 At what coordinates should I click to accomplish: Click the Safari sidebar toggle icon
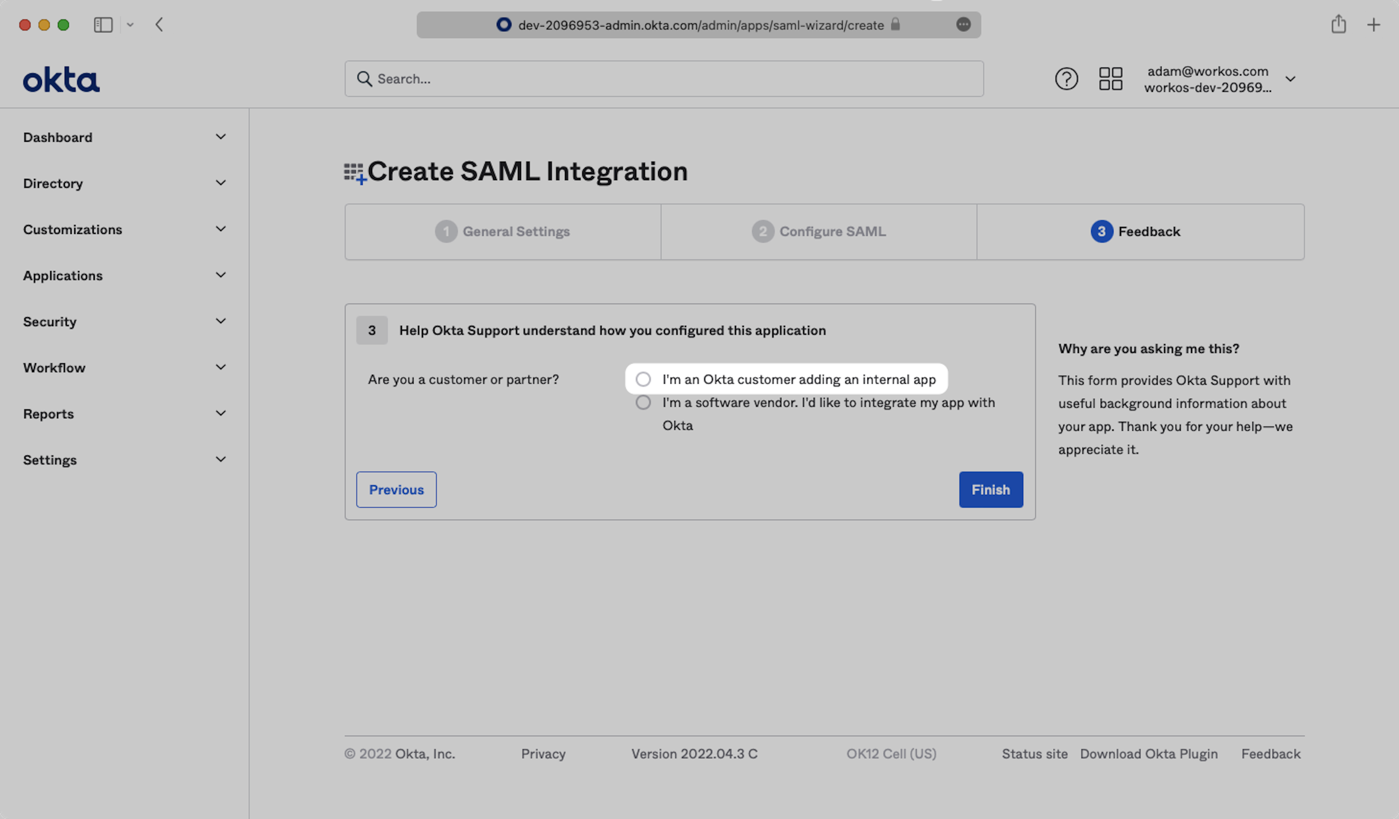click(103, 25)
